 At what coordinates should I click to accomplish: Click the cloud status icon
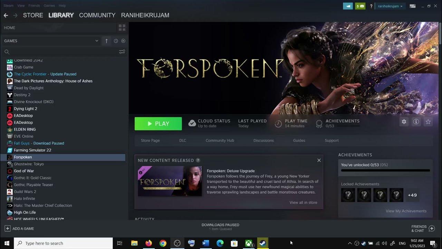pyautogui.click(x=192, y=123)
